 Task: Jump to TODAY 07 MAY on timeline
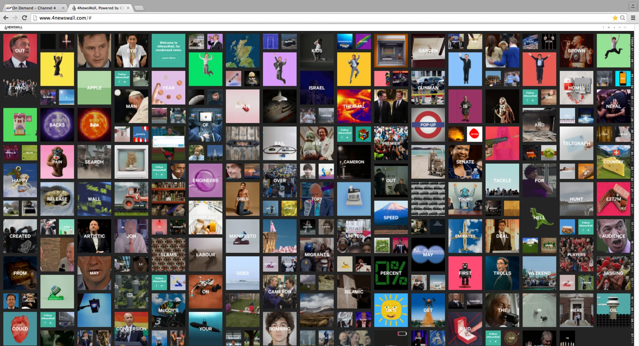632,48
